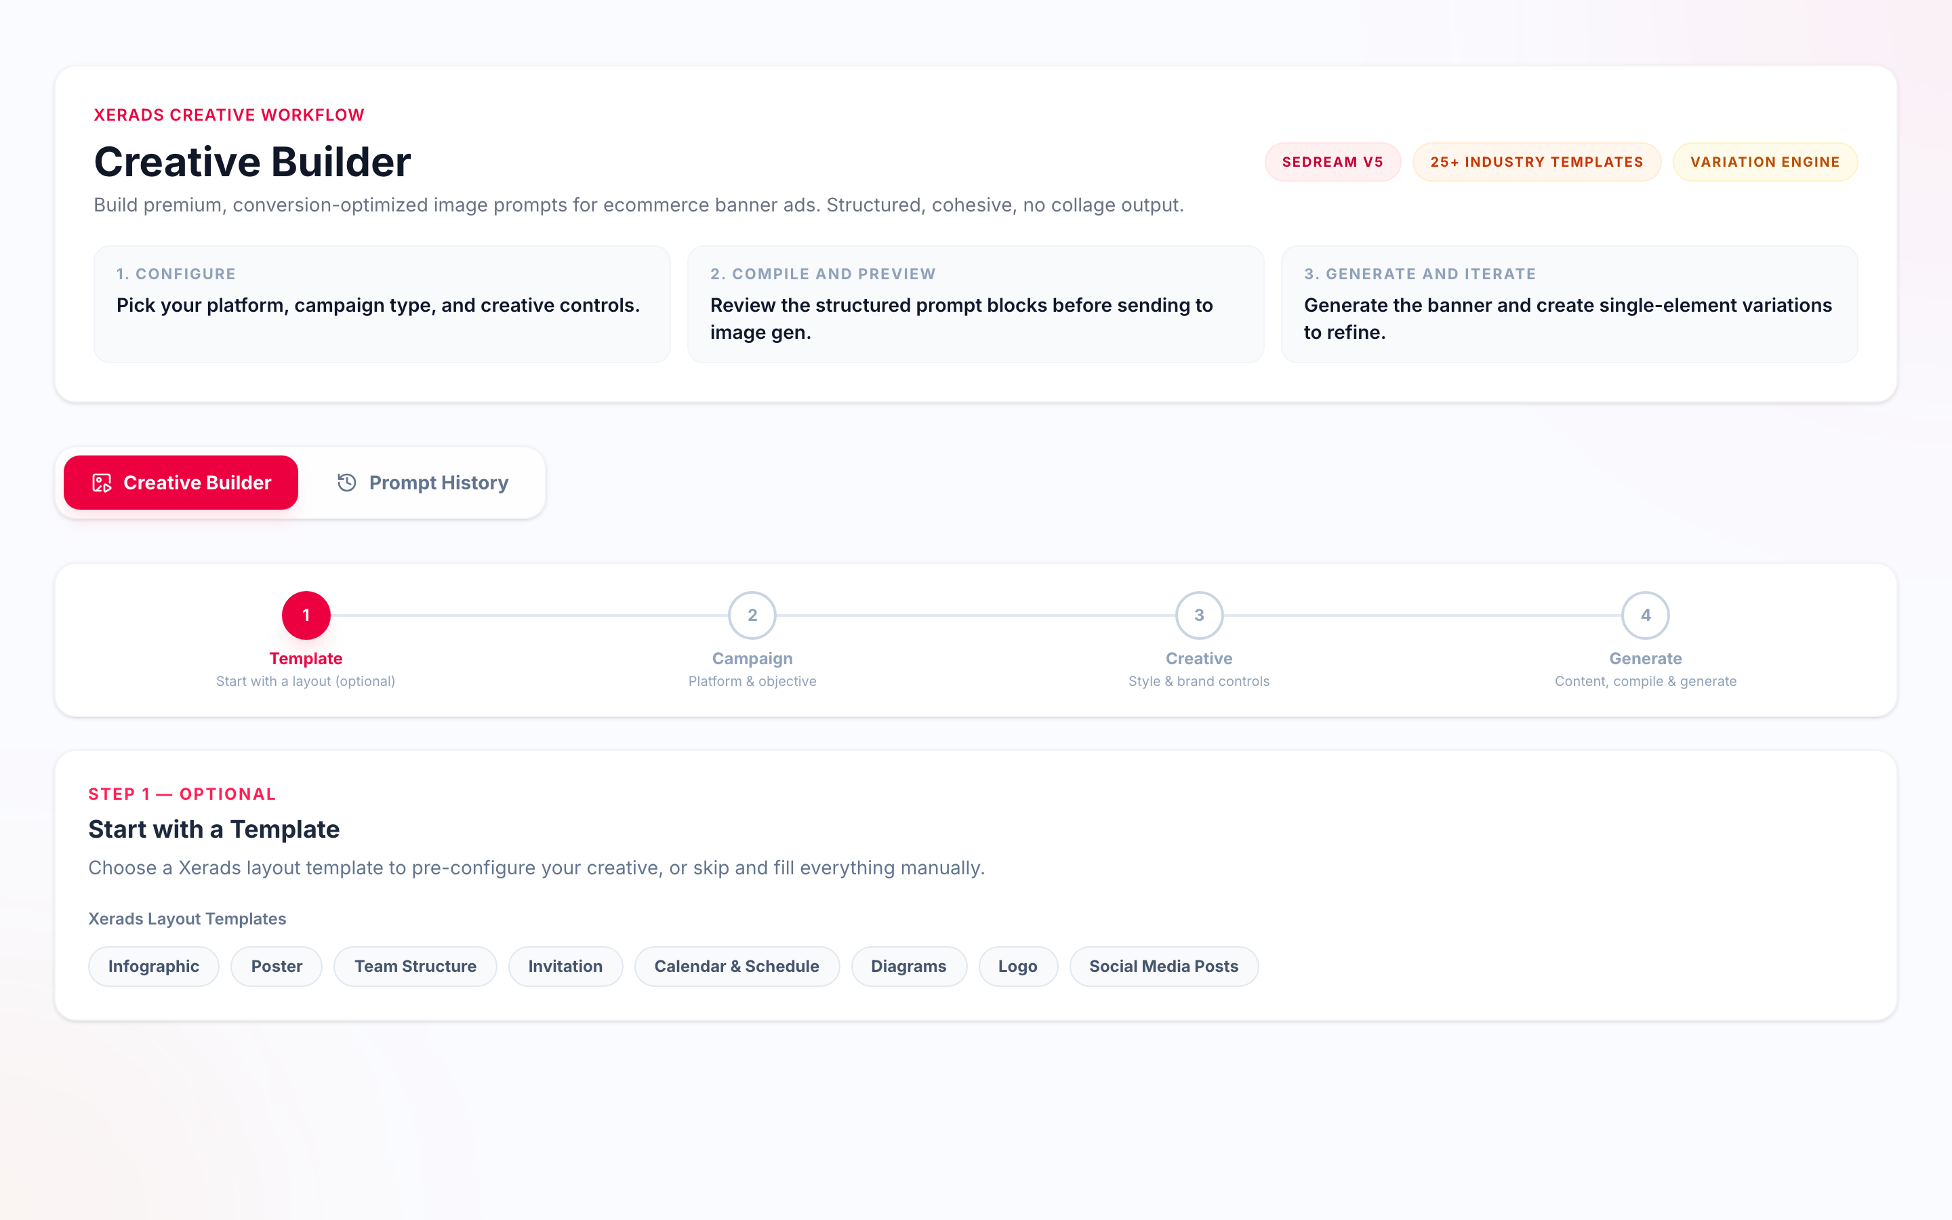
Task: Select Social Media Posts template
Action: coord(1164,966)
